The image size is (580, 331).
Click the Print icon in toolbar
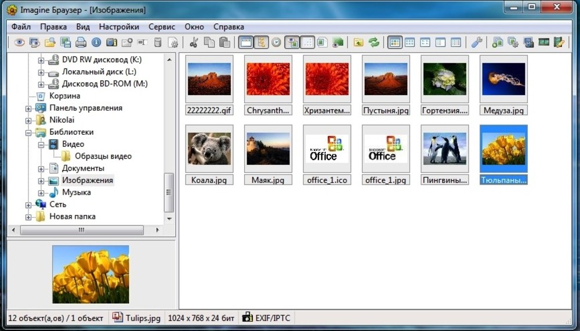coord(81,42)
